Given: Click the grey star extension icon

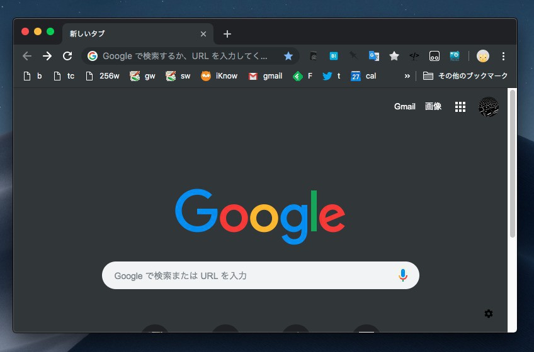Looking at the screenshot, I should [x=394, y=56].
